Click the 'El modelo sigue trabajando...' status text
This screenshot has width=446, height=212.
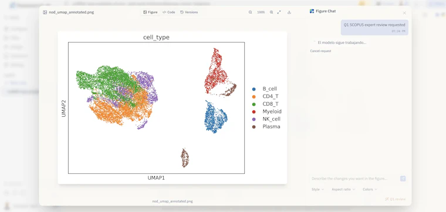point(342,43)
